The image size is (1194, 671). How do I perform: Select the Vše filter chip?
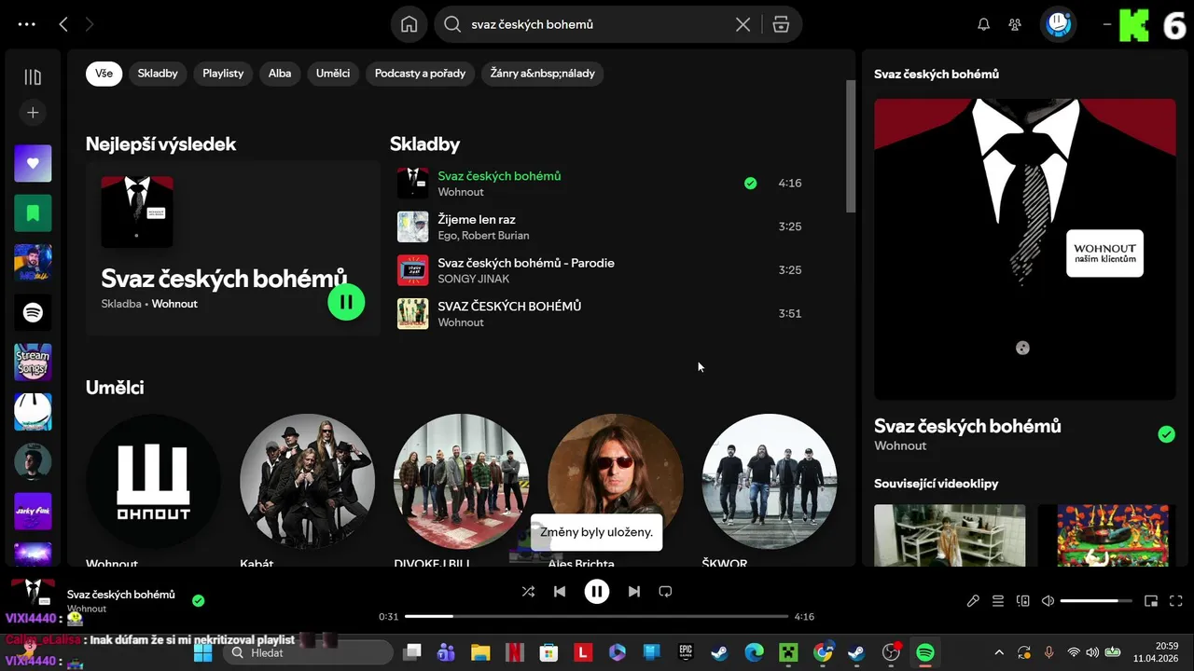104,74
